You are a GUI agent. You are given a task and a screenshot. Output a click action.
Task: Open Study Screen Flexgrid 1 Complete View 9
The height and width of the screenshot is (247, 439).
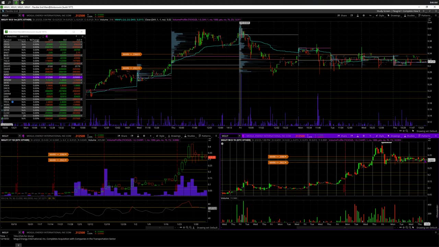[x=398, y=11]
